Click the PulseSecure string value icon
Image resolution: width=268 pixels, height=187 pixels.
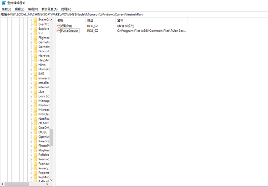click(x=59, y=31)
